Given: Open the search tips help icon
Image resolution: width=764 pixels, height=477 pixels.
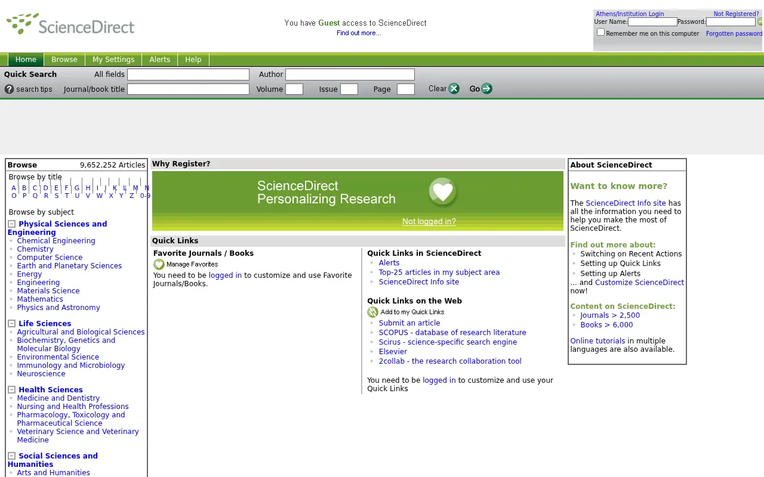Looking at the screenshot, I should pos(9,89).
